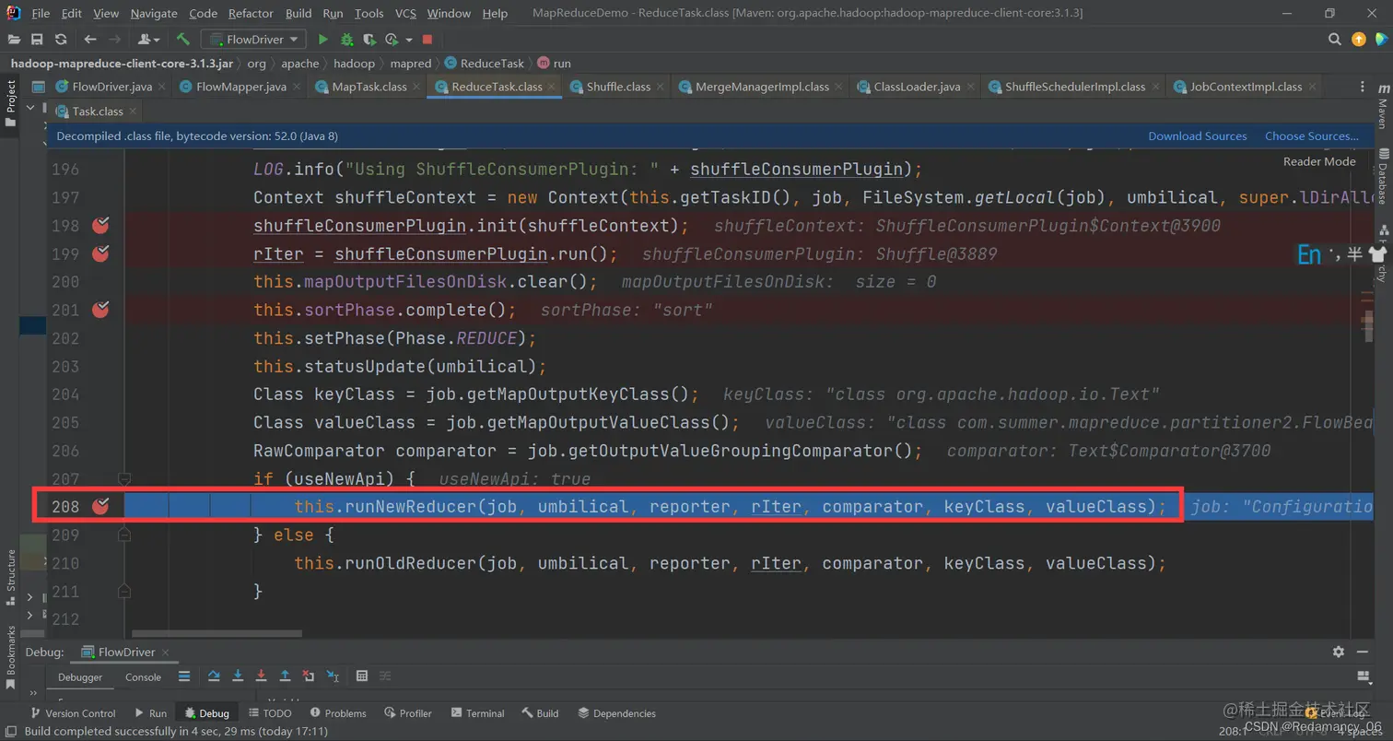Viewport: 1393px width, 741px height.
Task: Click the red Force Step Into icon
Action: [262, 676]
